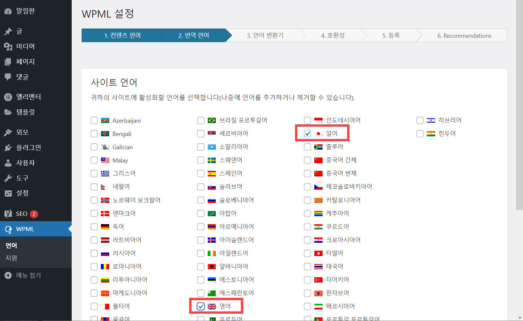The width and height of the screenshot is (523, 321).
Task: Click the 도구 wrench icon
Action: point(8,178)
